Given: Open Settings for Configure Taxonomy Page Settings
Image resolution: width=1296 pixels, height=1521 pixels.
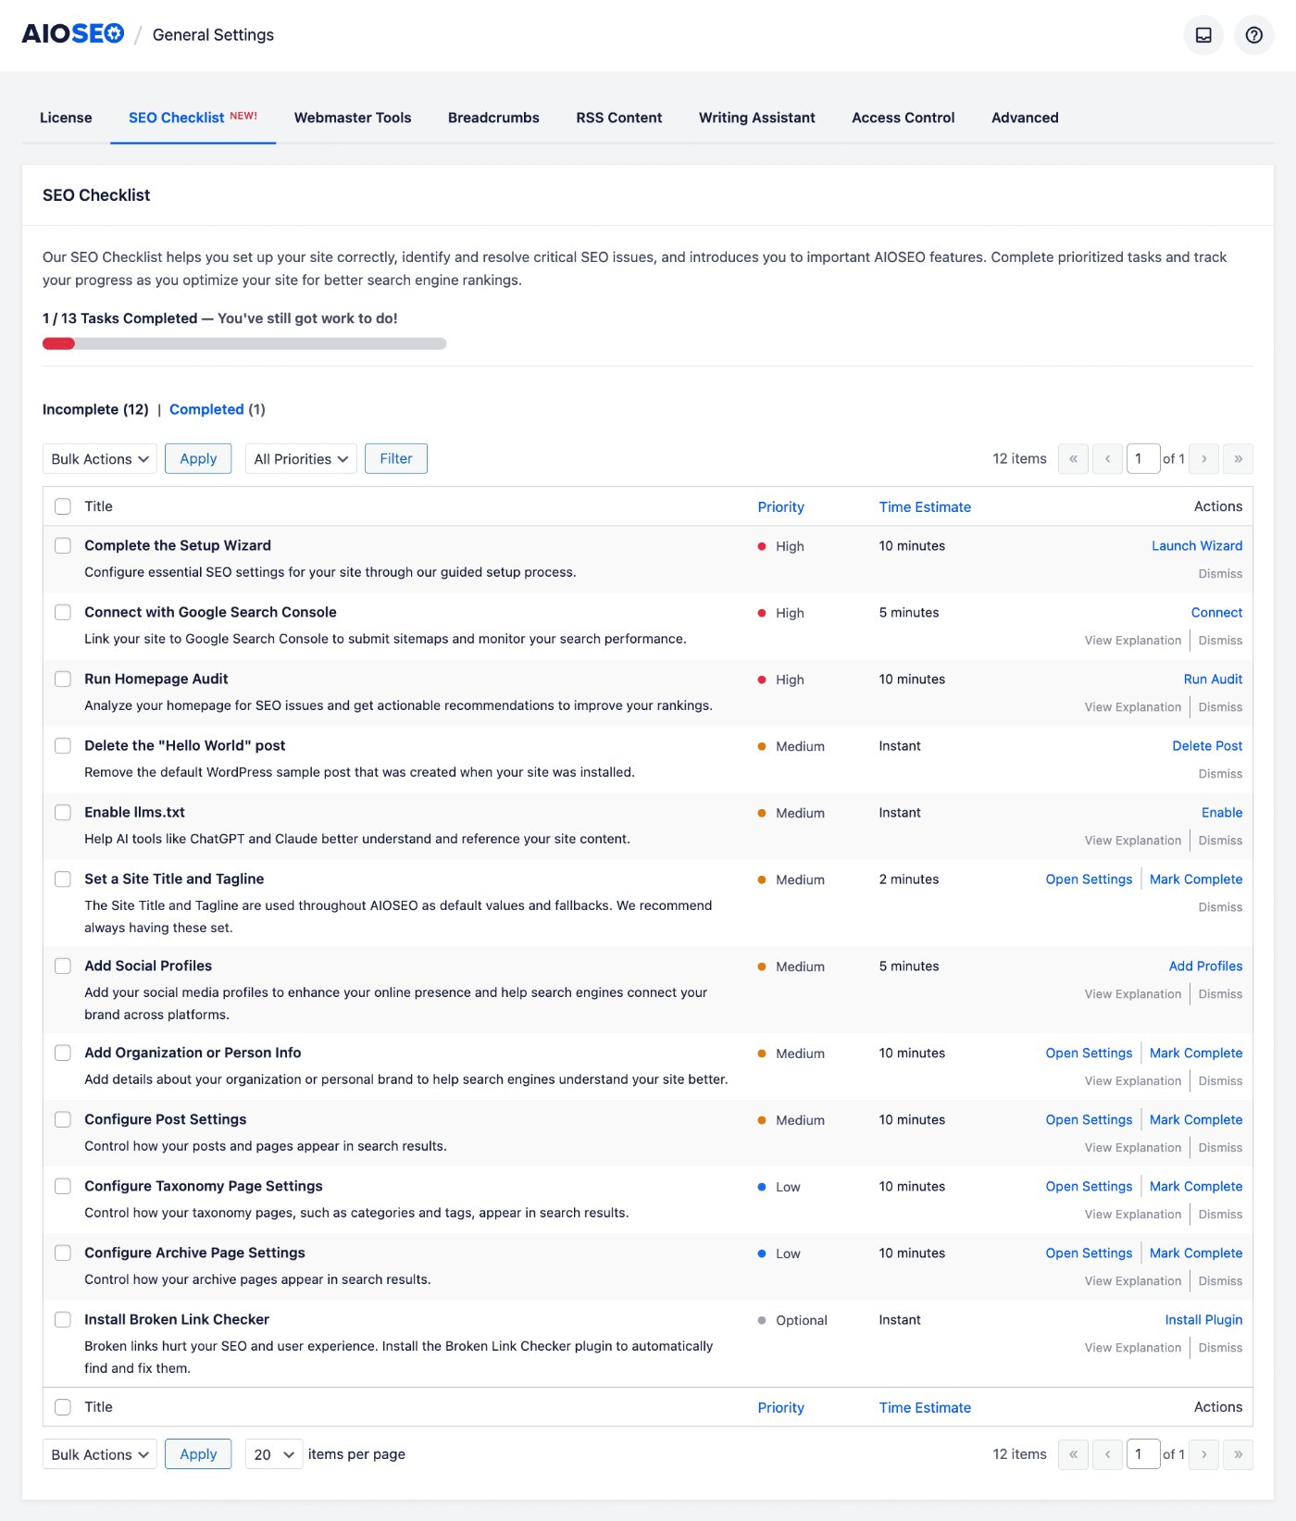Looking at the screenshot, I should (1089, 1187).
